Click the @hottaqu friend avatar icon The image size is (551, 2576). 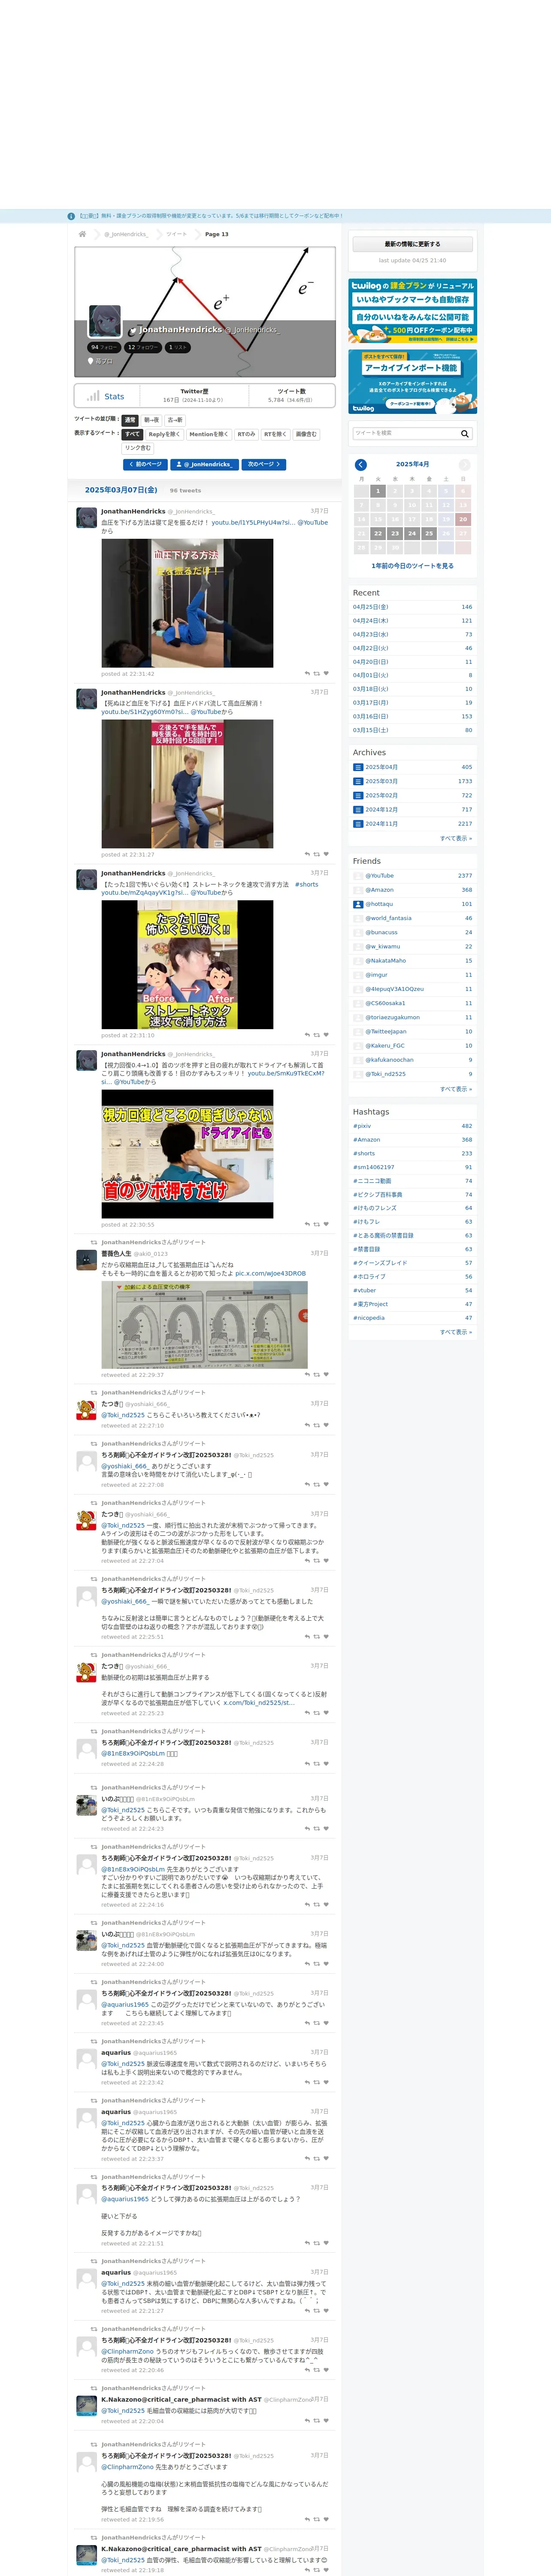358,904
